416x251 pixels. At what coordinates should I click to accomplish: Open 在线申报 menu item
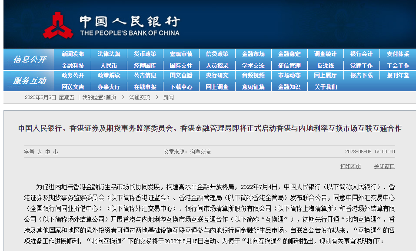145,87
